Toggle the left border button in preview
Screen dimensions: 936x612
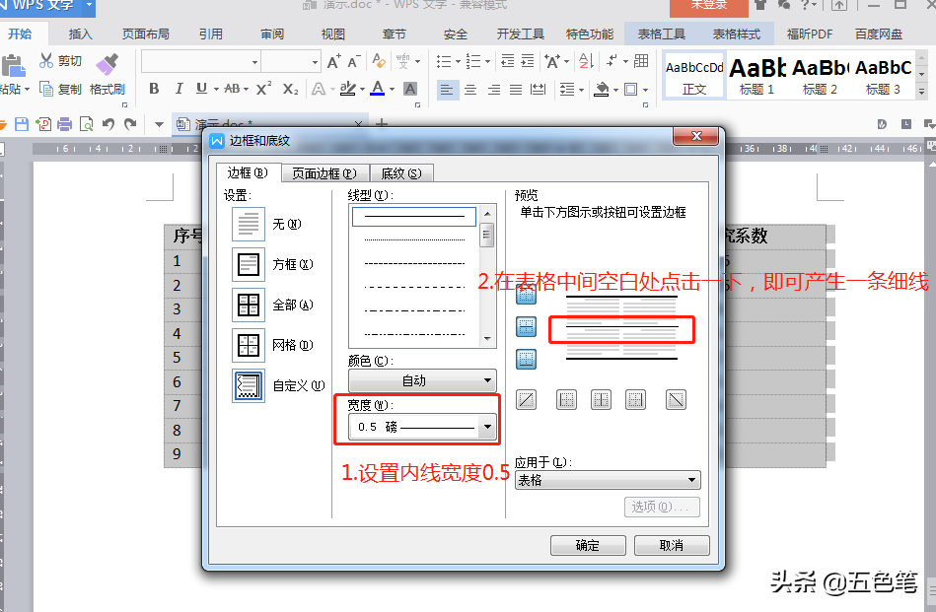pos(566,399)
